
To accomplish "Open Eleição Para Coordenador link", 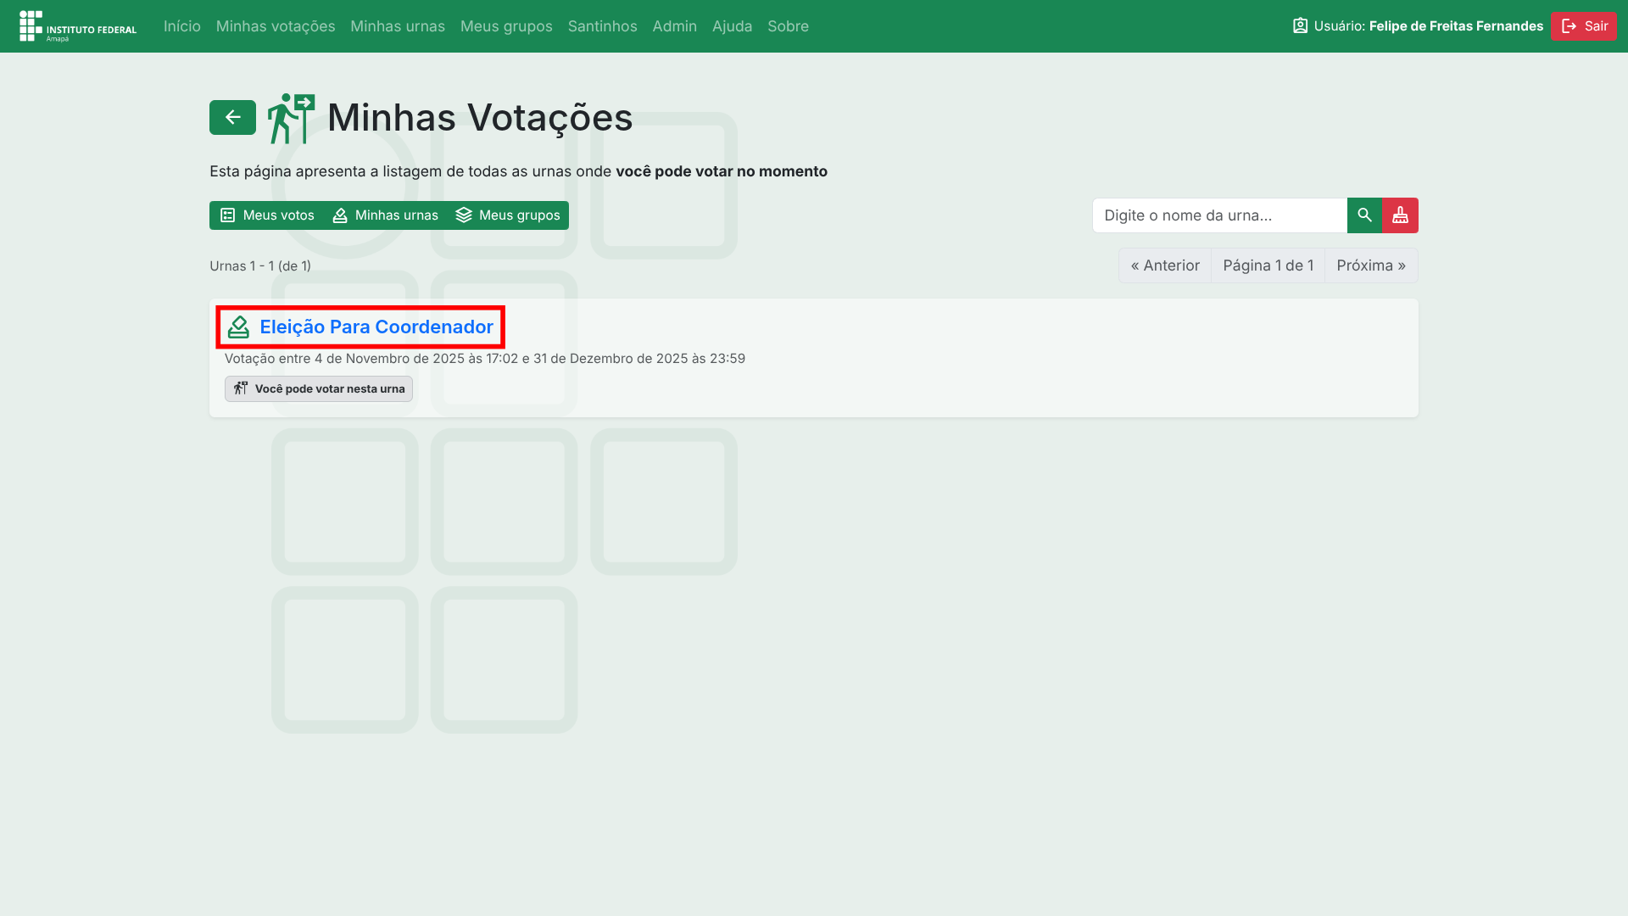I will 376,327.
